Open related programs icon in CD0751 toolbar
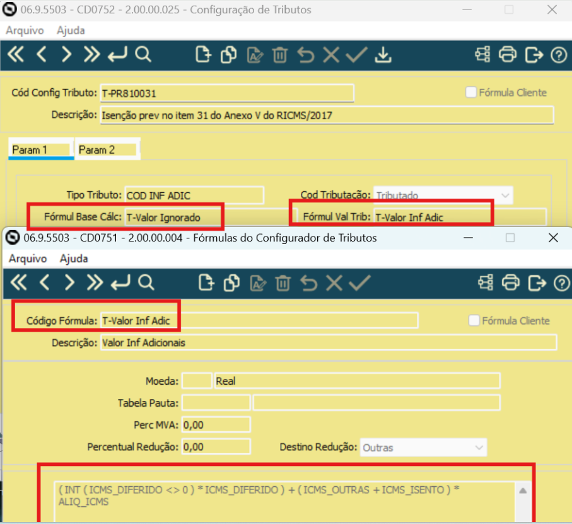572x524 pixels. click(x=486, y=283)
